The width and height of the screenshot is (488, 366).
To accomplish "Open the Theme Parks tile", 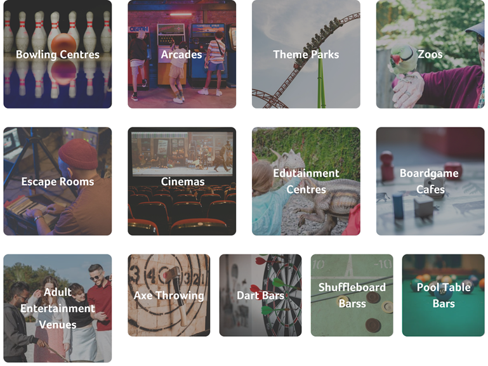I will (x=306, y=54).
